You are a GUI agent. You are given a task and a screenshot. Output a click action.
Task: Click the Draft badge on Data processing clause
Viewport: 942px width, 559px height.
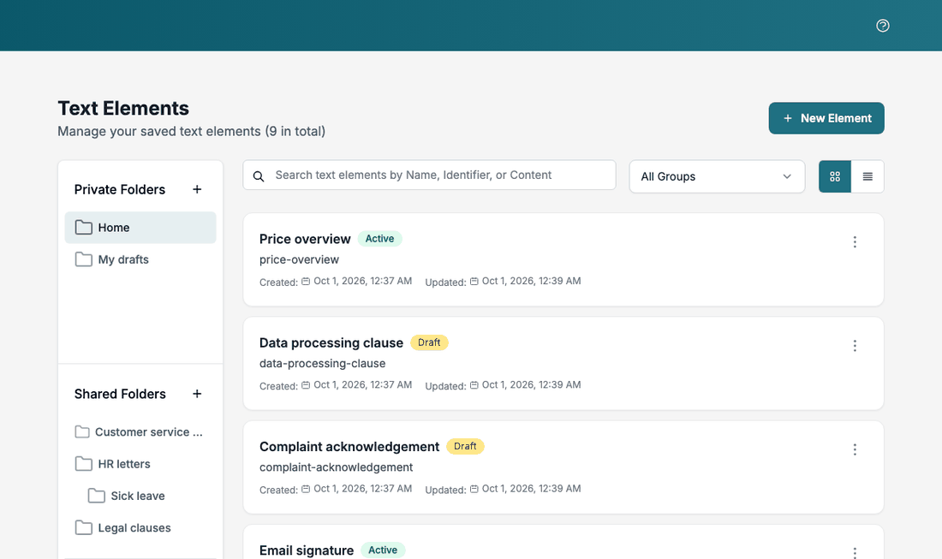pos(429,342)
